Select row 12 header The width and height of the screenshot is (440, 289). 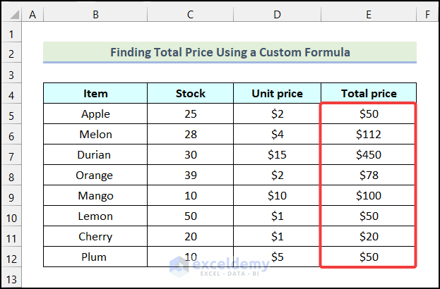point(12,257)
